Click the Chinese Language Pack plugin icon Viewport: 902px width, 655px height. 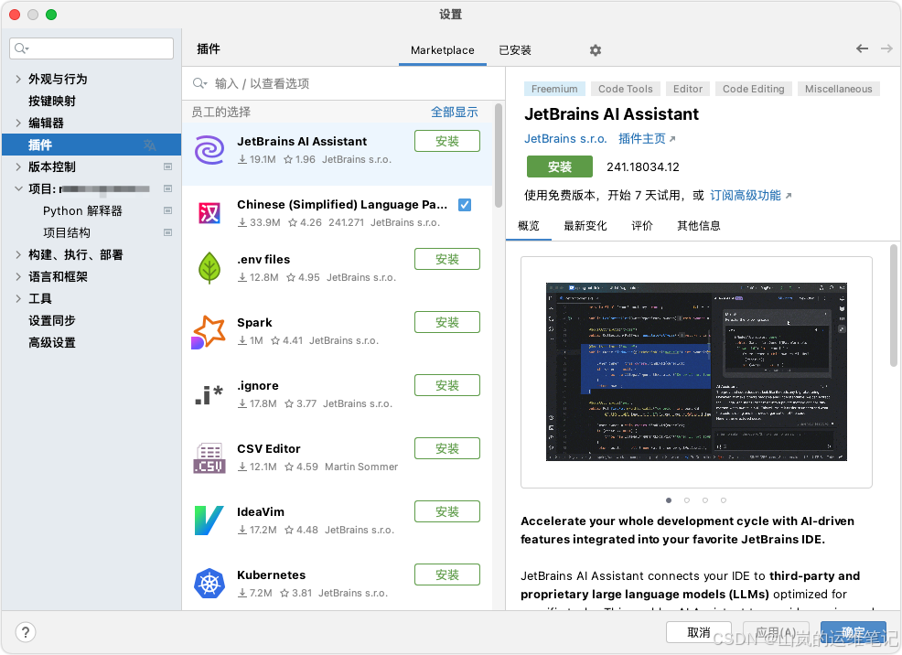click(209, 213)
